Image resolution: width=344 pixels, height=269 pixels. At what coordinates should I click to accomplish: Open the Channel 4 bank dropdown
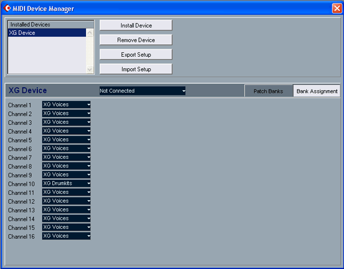pos(67,131)
